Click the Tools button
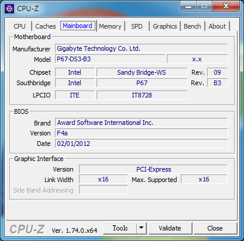Viewport: 244px width, 241px height. pos(120,228)
